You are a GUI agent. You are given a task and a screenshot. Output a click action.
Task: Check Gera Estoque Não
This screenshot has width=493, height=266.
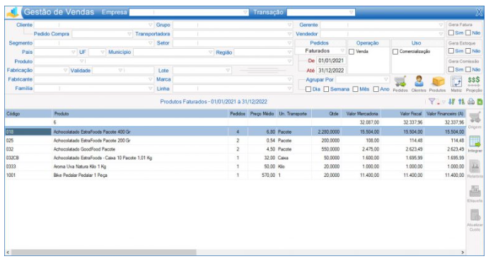tap(468, 51)
